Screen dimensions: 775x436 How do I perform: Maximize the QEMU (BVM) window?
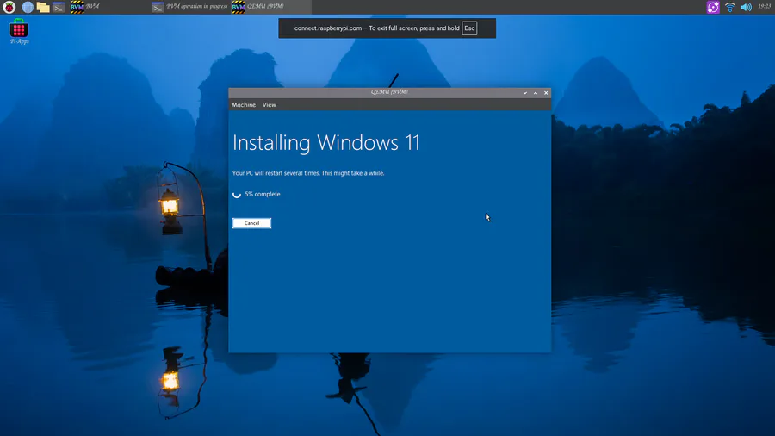click(536, 93)
